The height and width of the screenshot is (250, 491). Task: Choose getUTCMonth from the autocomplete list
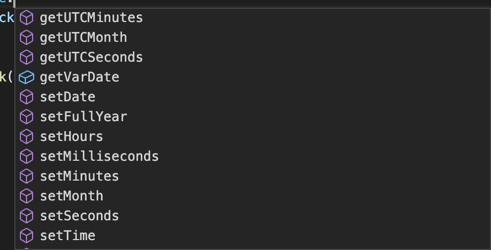253,37
